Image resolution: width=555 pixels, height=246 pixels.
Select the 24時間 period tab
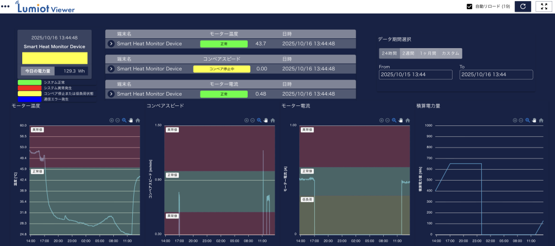(x=389, y=54)
